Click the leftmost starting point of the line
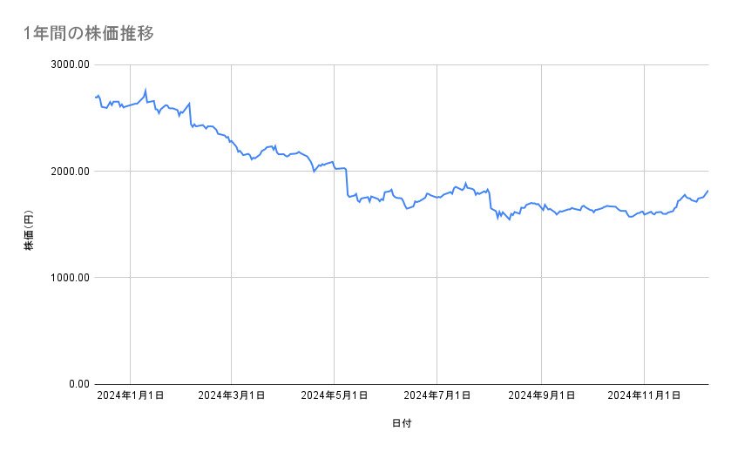The height and width of the screenshot is (452, 731). click(x=94, y=98)
